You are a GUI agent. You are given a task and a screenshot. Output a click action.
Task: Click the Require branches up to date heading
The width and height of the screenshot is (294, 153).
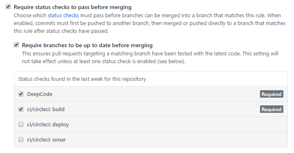click(87, 46)
